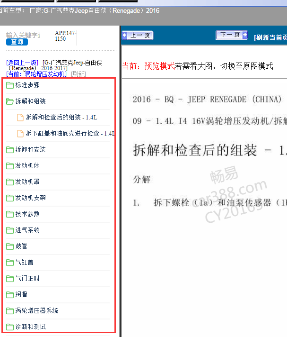This screenshot has width=287, height=337.
Task: Click the 发动机体 folder icon
Action: click(x=9, y=166)
